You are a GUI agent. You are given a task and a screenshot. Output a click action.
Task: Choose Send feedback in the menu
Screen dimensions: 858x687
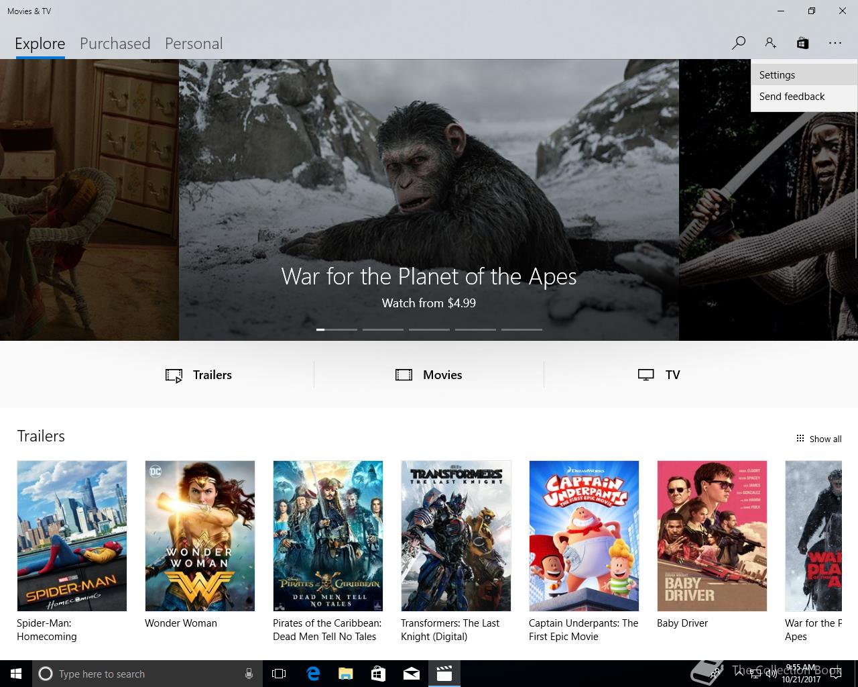804,97
